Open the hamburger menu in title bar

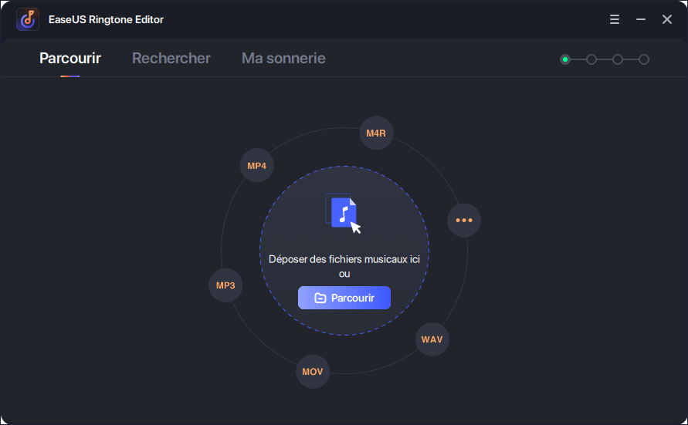(x=615, y=19)
